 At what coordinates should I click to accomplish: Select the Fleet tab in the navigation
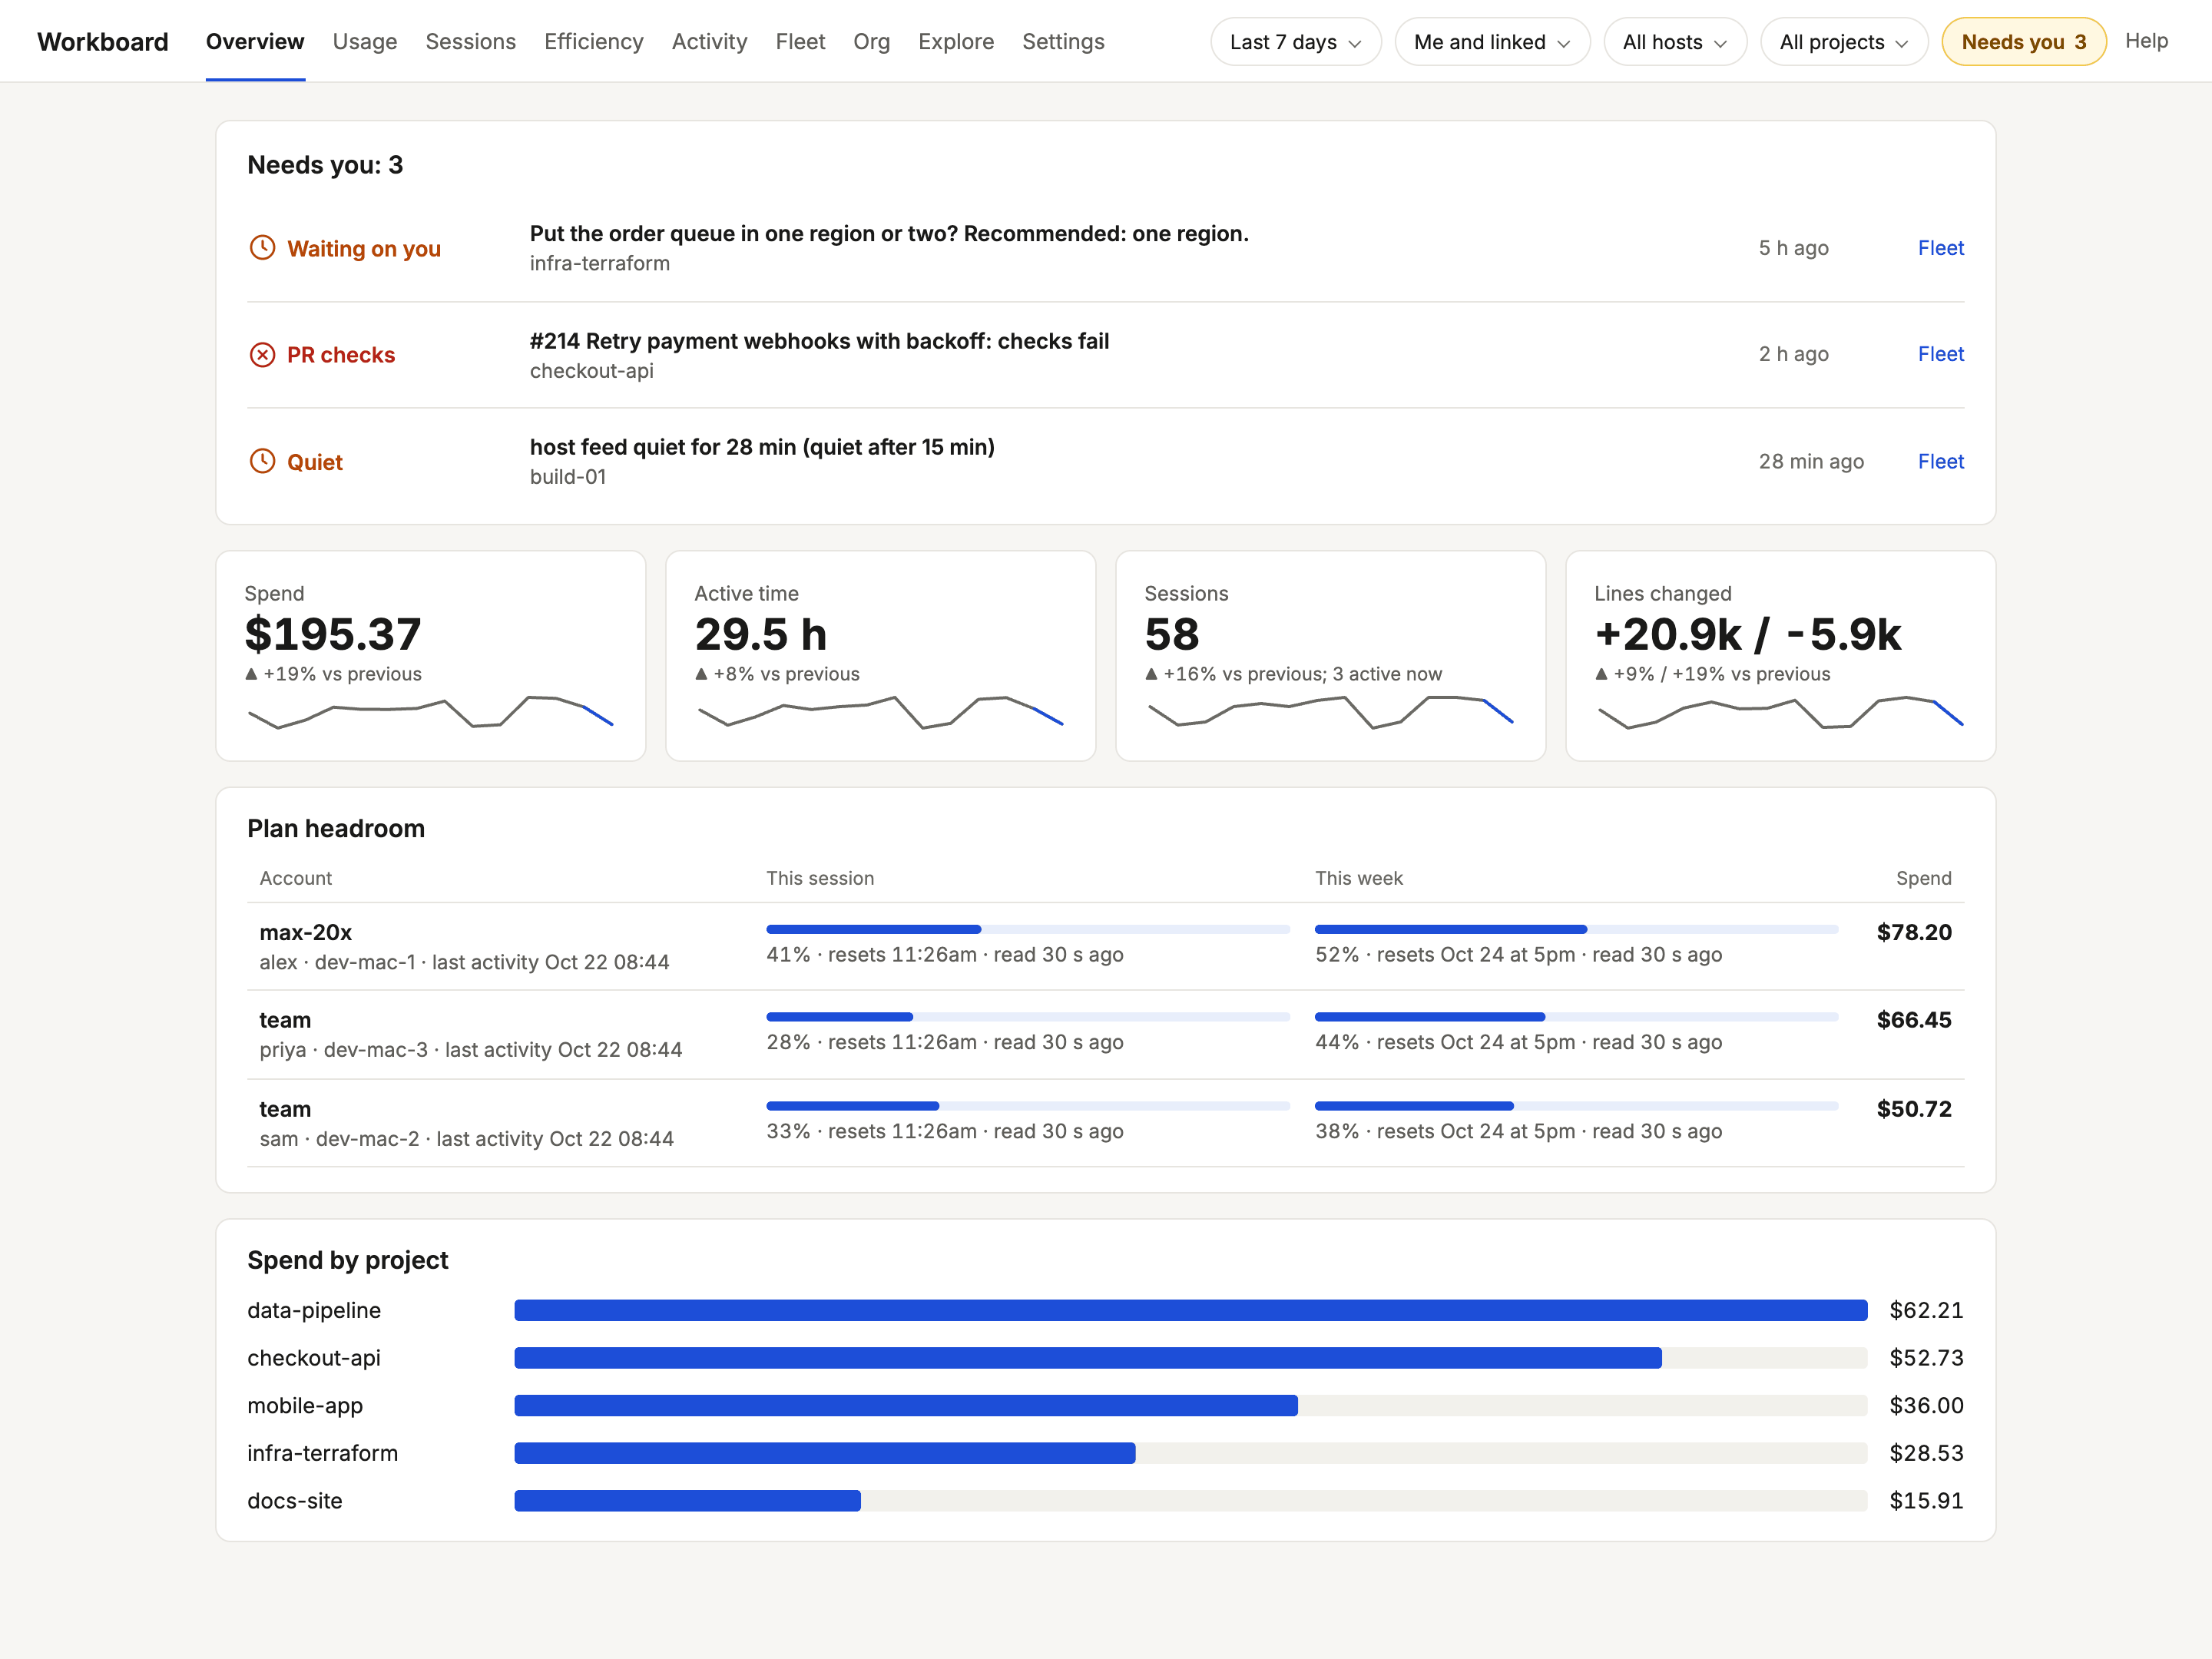point(800,42)
